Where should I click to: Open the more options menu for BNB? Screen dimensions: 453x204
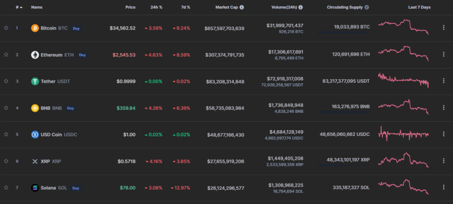point(444,107)
